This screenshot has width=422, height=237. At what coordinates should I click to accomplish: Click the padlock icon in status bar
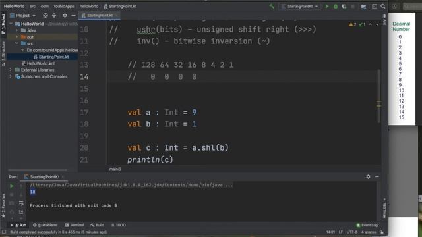(x=382, y=232)
